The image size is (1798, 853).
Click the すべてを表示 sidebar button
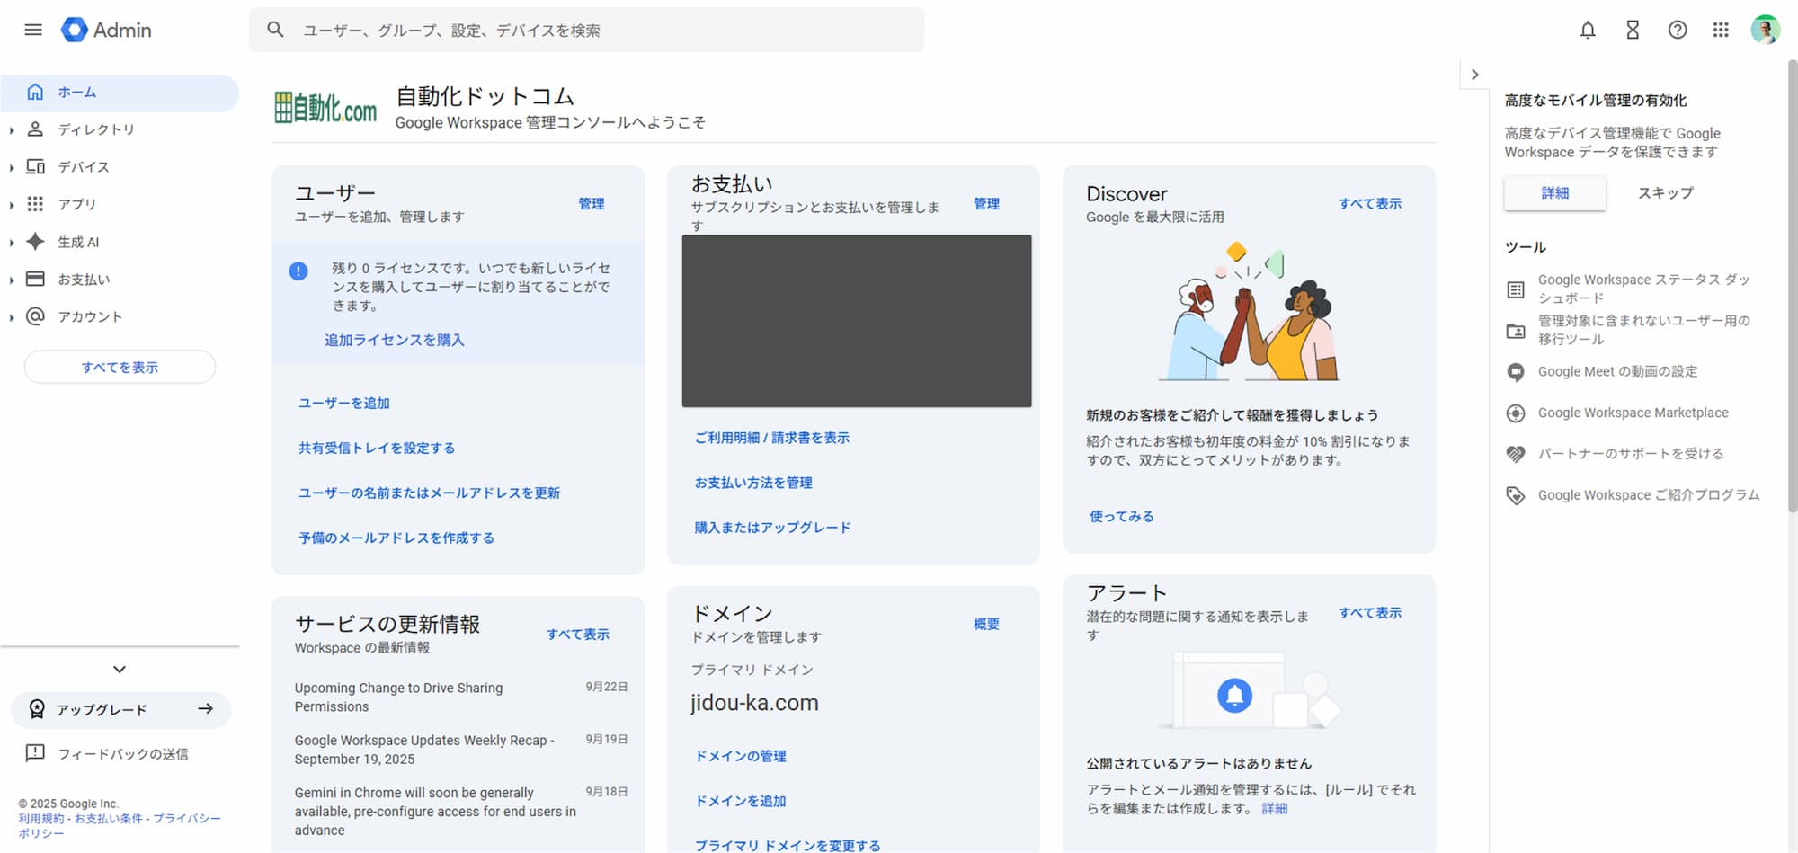(120, 367)
